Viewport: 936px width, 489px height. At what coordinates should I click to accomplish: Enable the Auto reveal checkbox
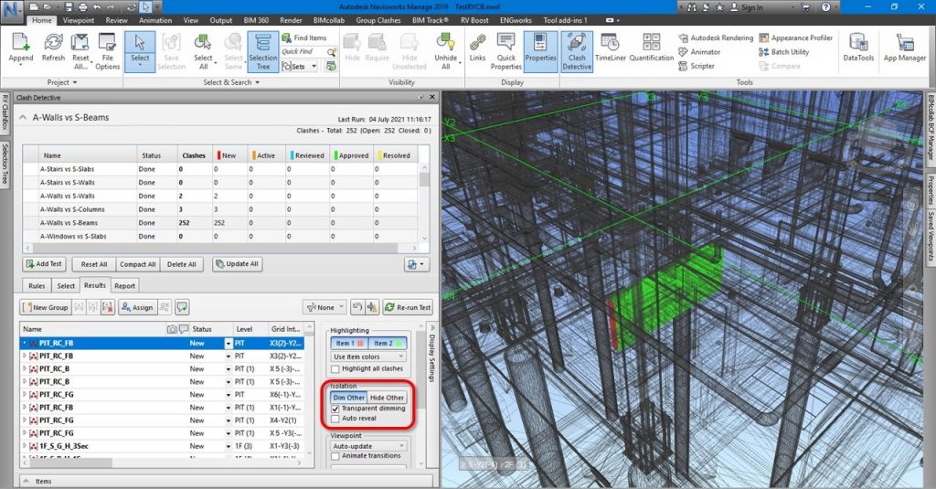(335, 419)
